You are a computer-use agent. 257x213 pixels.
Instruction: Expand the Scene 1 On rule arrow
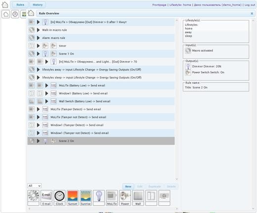point(38,53)
